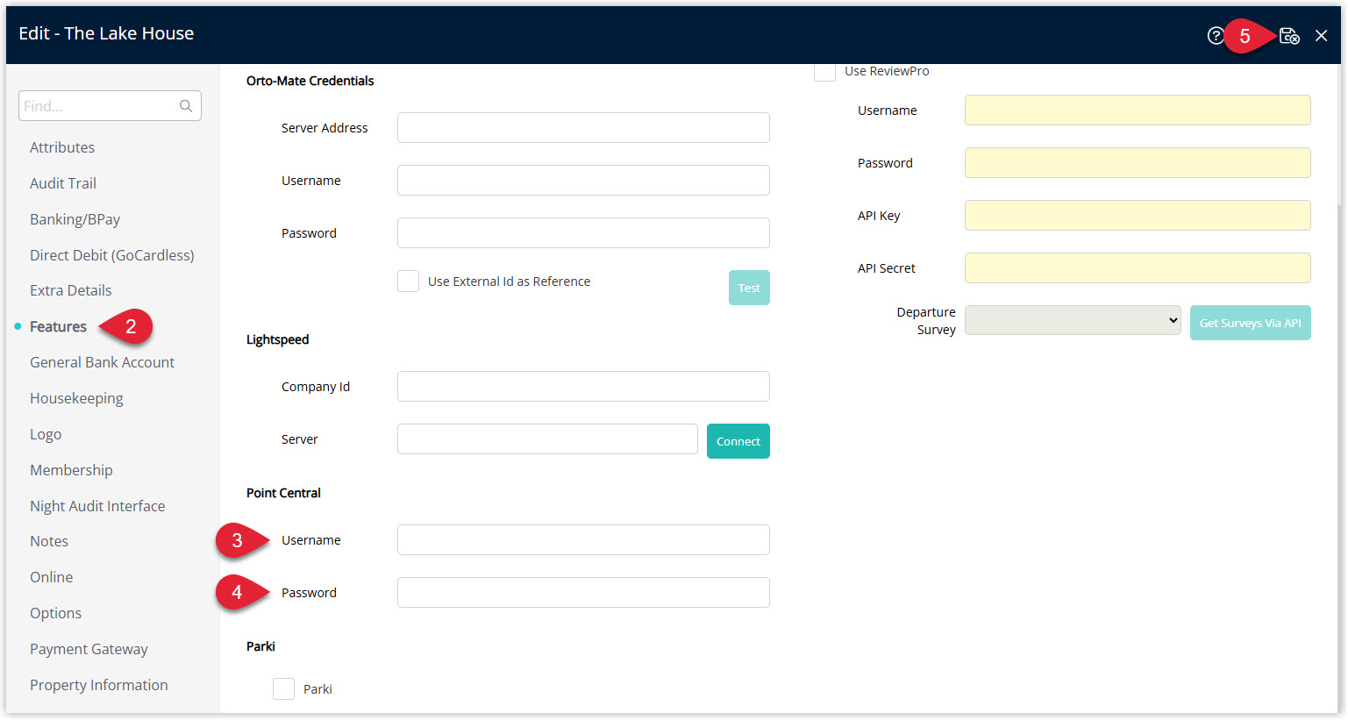Open General Bank Account section
Viewport: 1348px width, 720px height.
[x=102, y=362]
